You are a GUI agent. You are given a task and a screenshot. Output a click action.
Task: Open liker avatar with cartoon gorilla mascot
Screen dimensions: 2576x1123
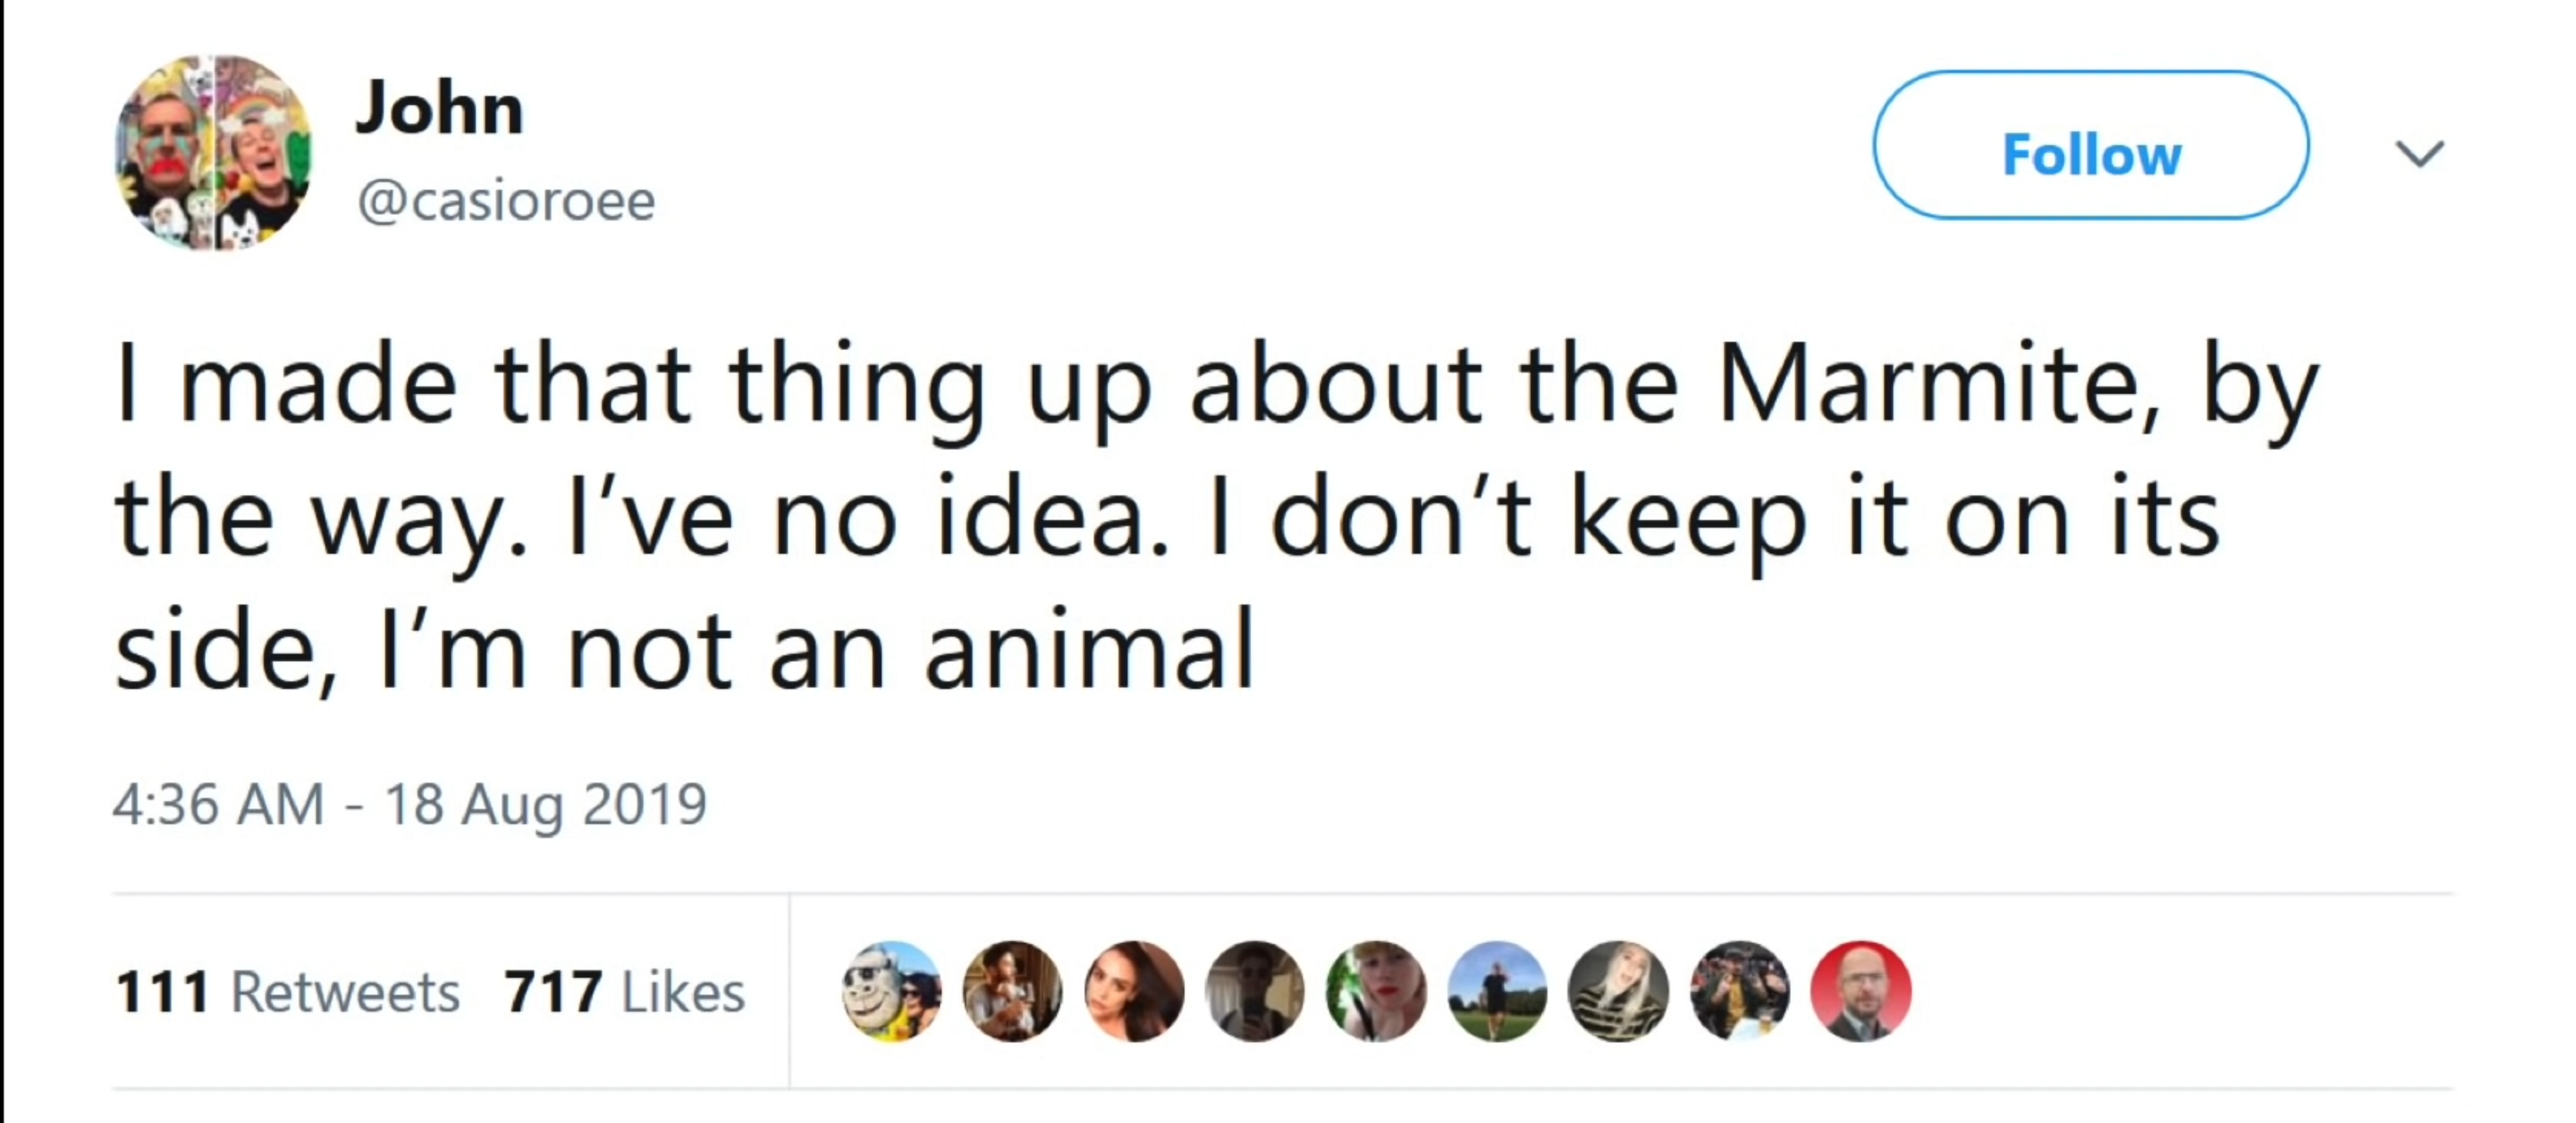tap(891, 991)
